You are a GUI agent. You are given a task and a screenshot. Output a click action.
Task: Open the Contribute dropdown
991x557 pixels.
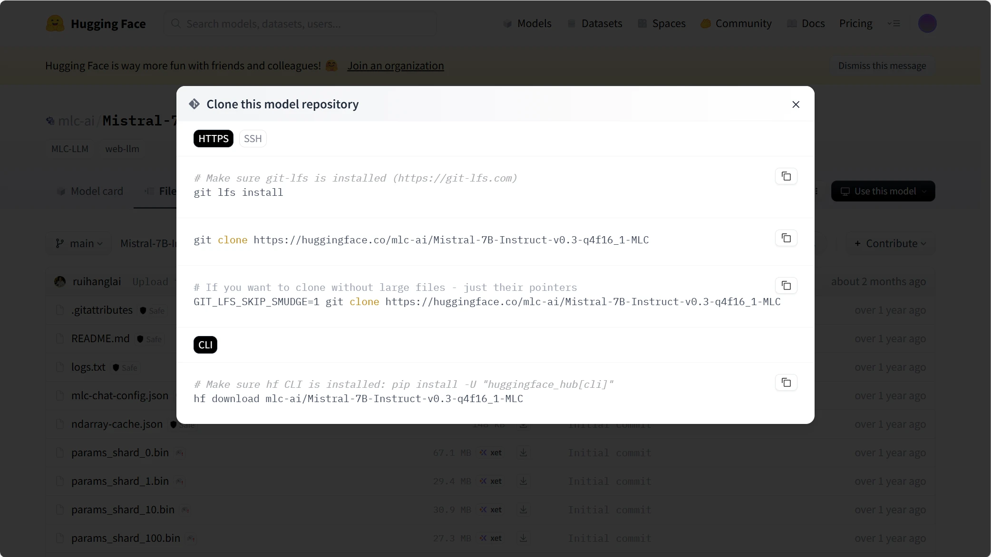890,243
